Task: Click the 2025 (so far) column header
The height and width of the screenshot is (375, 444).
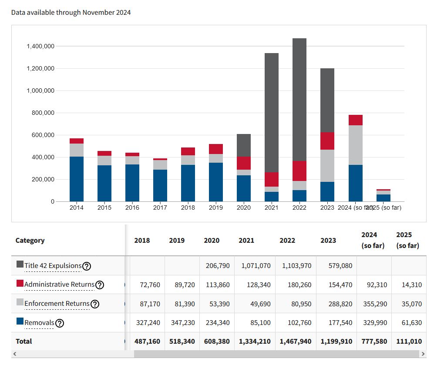Action: 407,240
